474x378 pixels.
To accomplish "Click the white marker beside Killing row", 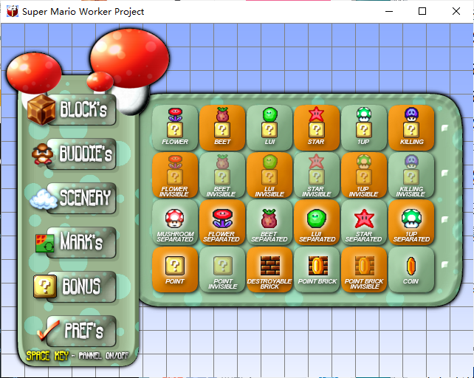I will click(x=444, y=128).
